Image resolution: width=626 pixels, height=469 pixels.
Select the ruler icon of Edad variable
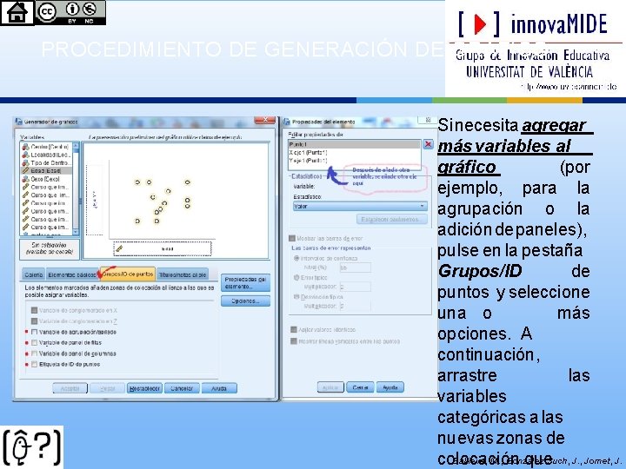click(x=25, y=171)
